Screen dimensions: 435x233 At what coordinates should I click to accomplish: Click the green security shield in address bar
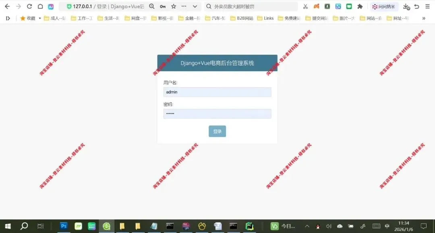click(x=69, y=6)
